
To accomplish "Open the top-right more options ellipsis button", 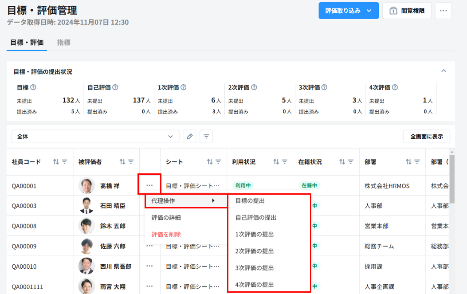I will [443, 11].
